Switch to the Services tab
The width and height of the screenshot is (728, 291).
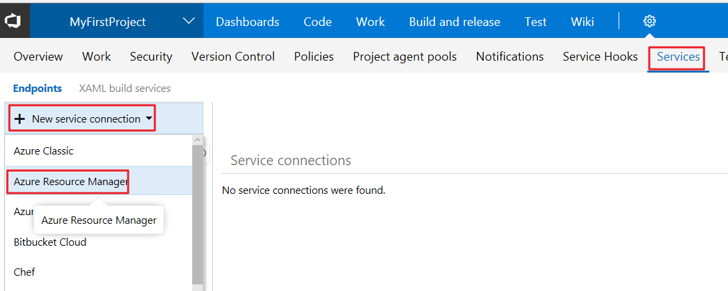[x=678, y=57]
